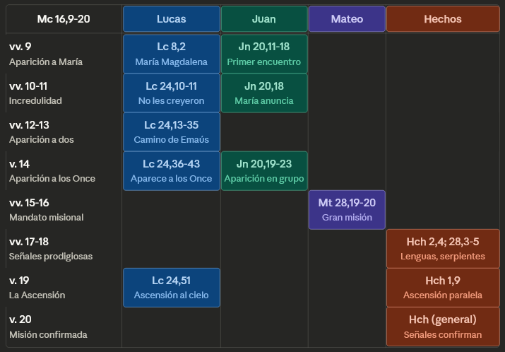The image size is (505, 352).
Task: Select the Juan column header
Action: point(264,19)
